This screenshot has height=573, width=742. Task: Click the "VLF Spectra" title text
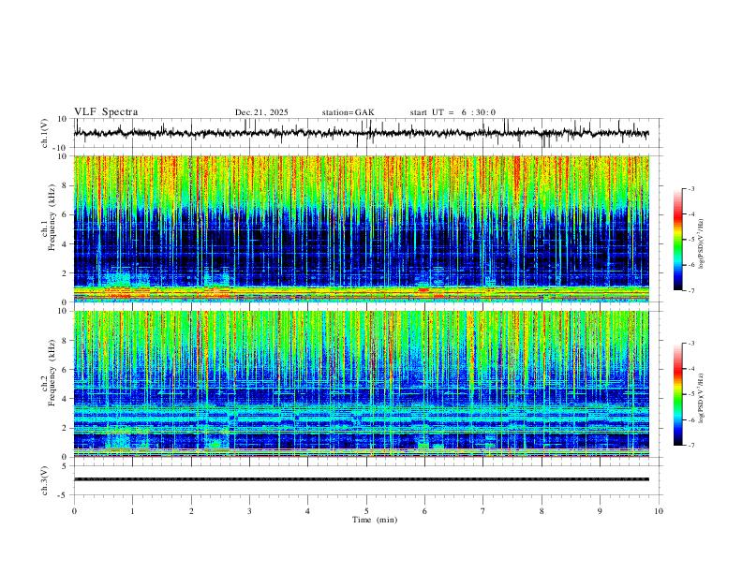click(106, 112)
